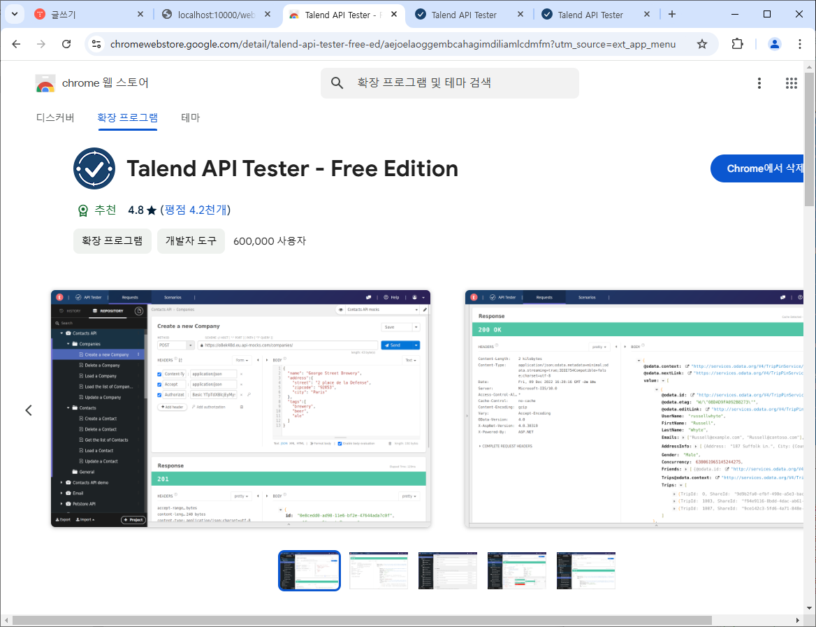Screen dimensions: 816x627
Task: Click the 600,000 사용자 text
Action: point(270,241)
